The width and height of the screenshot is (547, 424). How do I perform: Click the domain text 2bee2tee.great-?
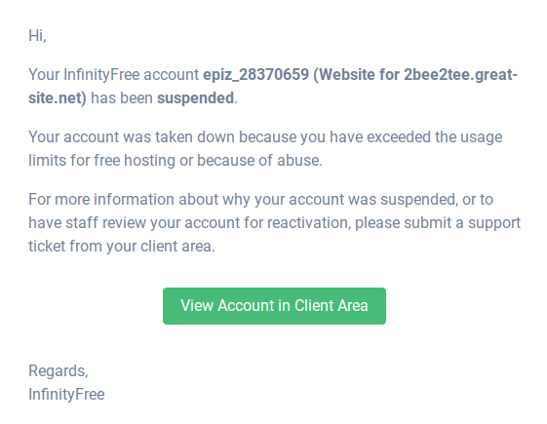click(460, 75)
